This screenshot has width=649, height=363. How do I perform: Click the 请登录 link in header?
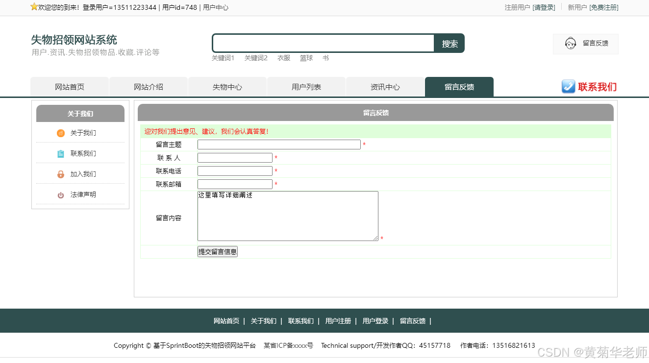coord(544,7)
